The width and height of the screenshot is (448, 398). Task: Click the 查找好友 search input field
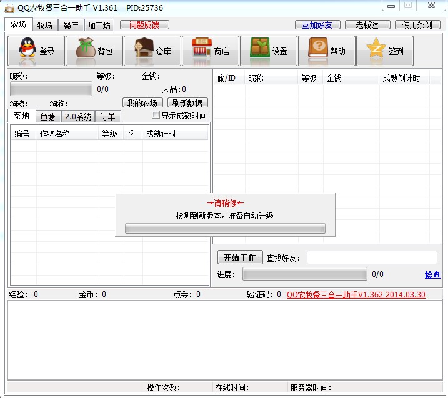click(372, 257)
